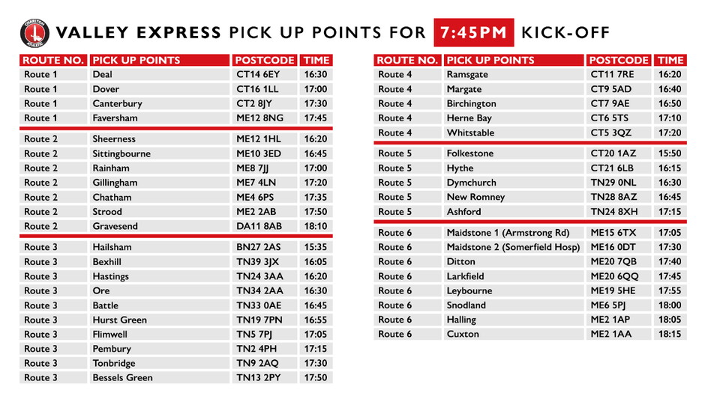Click the KICK-OFF text in the heading
Image resolution: width=720 pixels, height=396 pixels.
565,33
